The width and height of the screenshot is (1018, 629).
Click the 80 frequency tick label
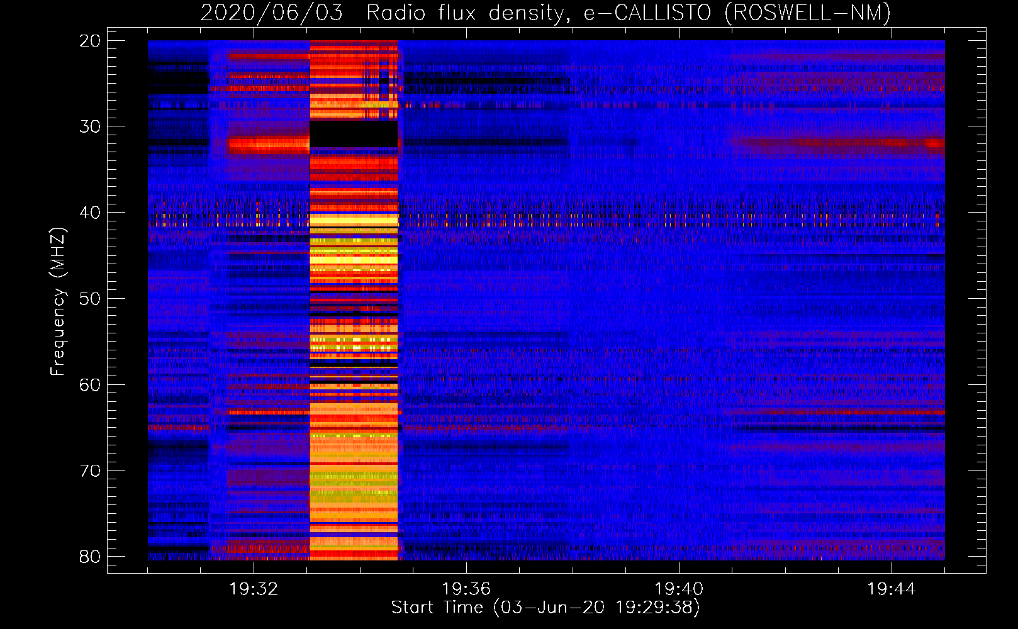[90, 557]
